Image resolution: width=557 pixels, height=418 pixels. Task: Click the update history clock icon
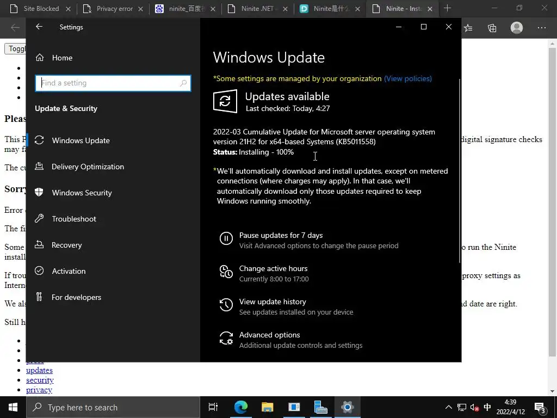click(226, 305)
